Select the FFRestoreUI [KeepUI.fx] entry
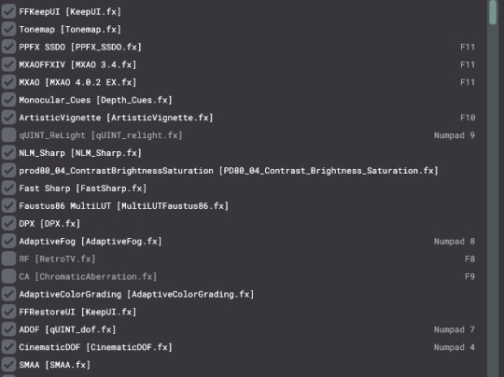 point(244,312)
